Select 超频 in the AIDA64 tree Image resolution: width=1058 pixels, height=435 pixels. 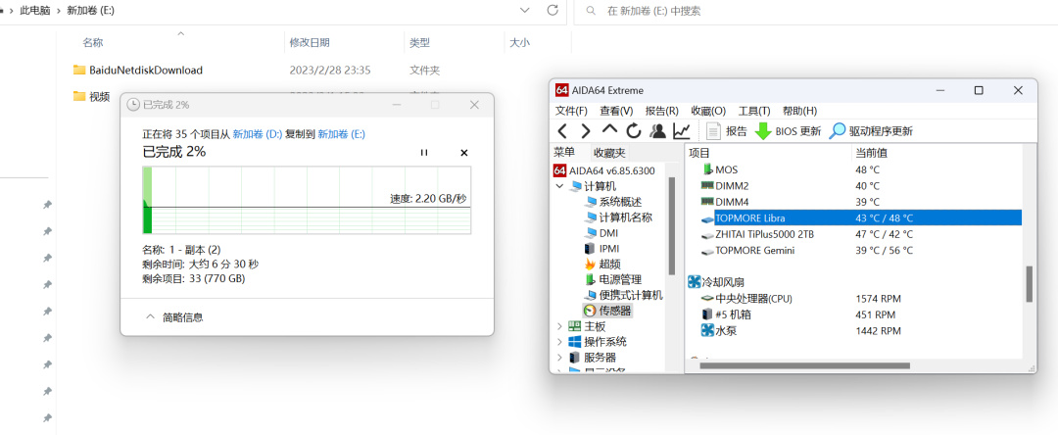(602, 264)
